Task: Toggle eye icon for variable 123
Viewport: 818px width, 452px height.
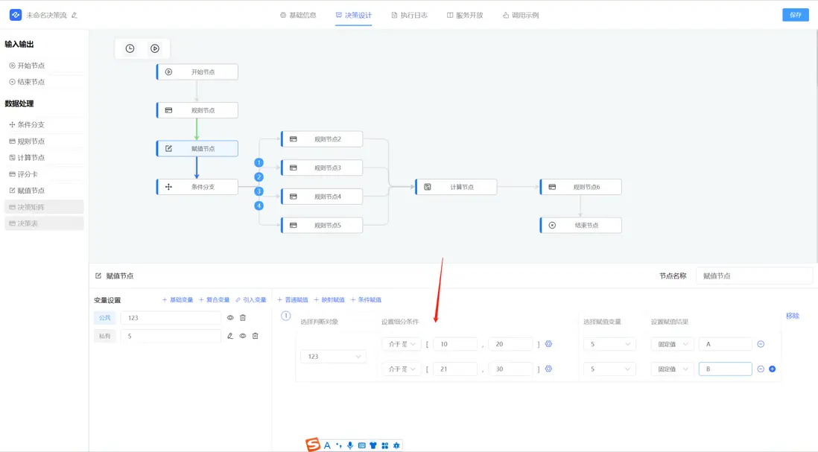Action: click(x=230, y=317)
